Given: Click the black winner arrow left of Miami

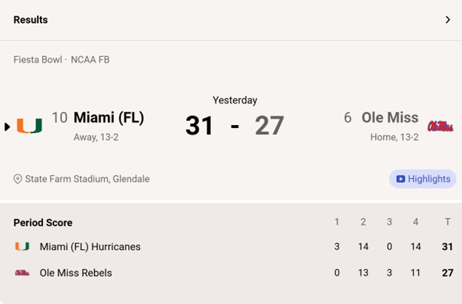Looking at the screenshot, I should tap(7, 126).
